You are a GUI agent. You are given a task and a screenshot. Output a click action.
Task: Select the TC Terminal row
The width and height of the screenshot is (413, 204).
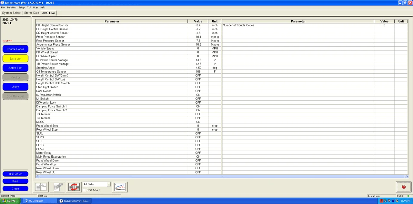coord(128,118)
